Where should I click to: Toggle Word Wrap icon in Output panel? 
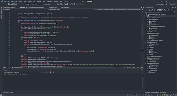[x=53, y=72]
